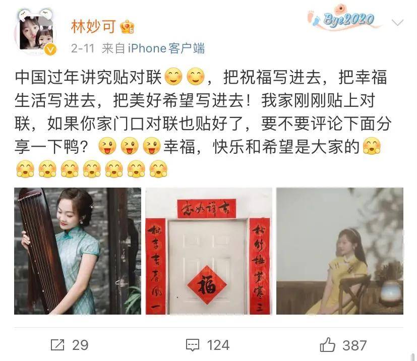Click the first smiling emoji after 贴对联
Viewport: 417px width, 361px height.
coord(173,77)
